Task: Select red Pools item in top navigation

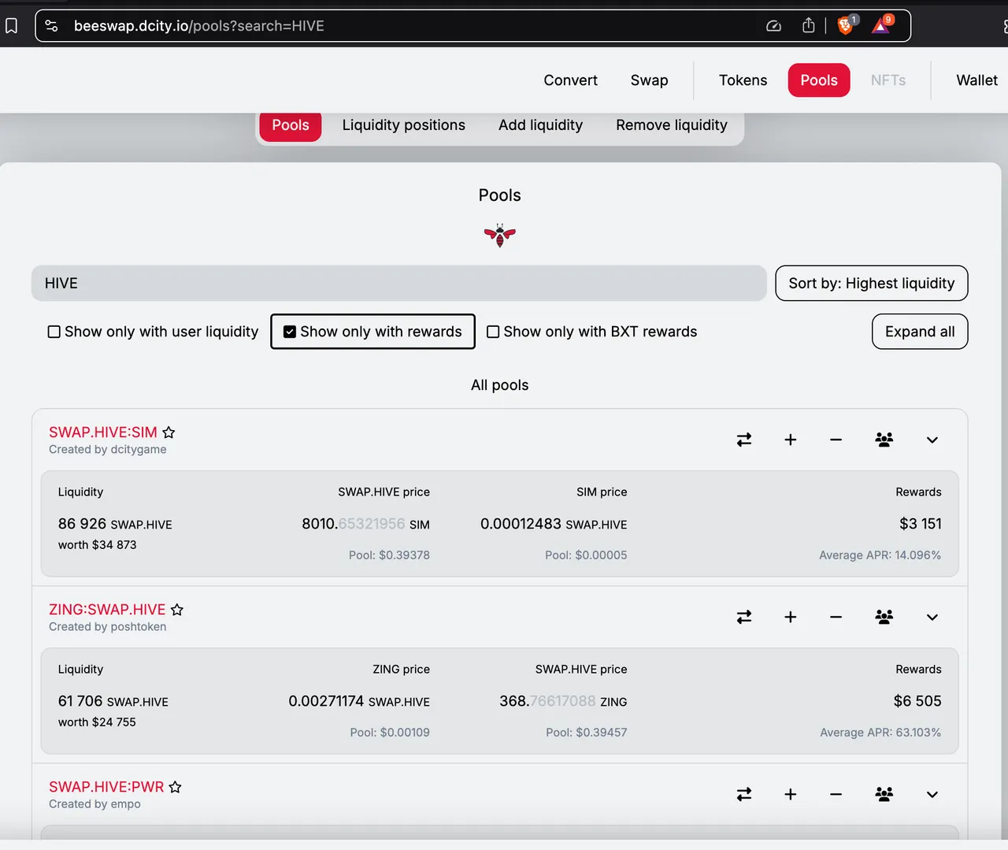Action: click(819, 80)
